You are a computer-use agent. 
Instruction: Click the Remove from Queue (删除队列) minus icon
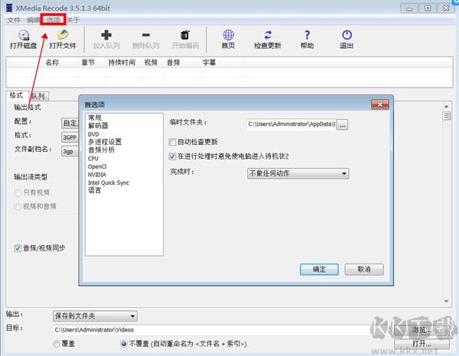point(146,35)
